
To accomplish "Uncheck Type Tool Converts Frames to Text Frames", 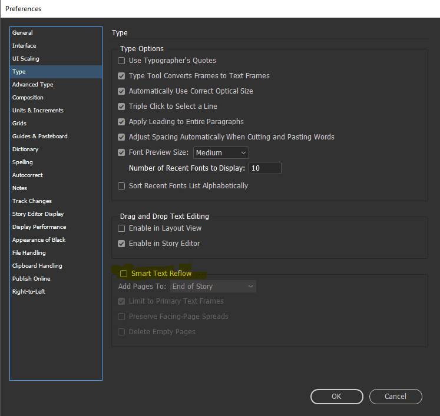I will point(121,76).
